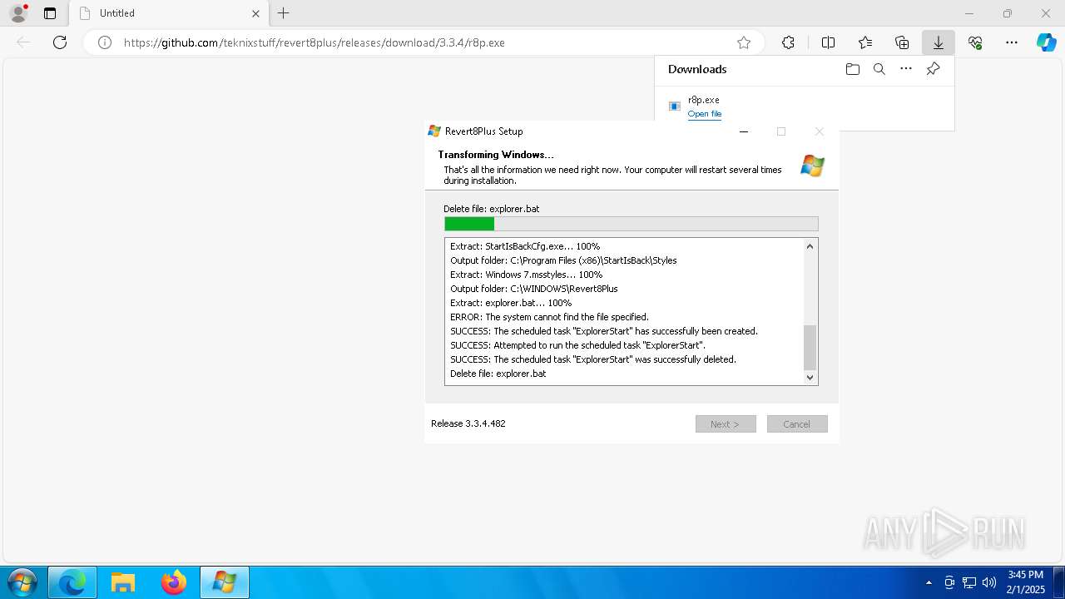Open the tab actions menu icon
The image size is (1065, 599).
(x=50, y=13)
